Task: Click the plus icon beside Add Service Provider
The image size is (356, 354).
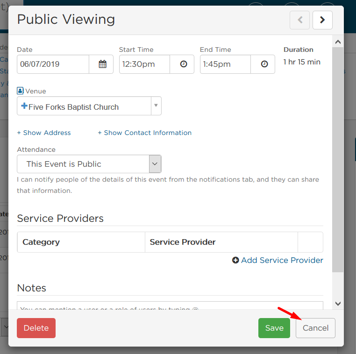Action: pos(235,260)
